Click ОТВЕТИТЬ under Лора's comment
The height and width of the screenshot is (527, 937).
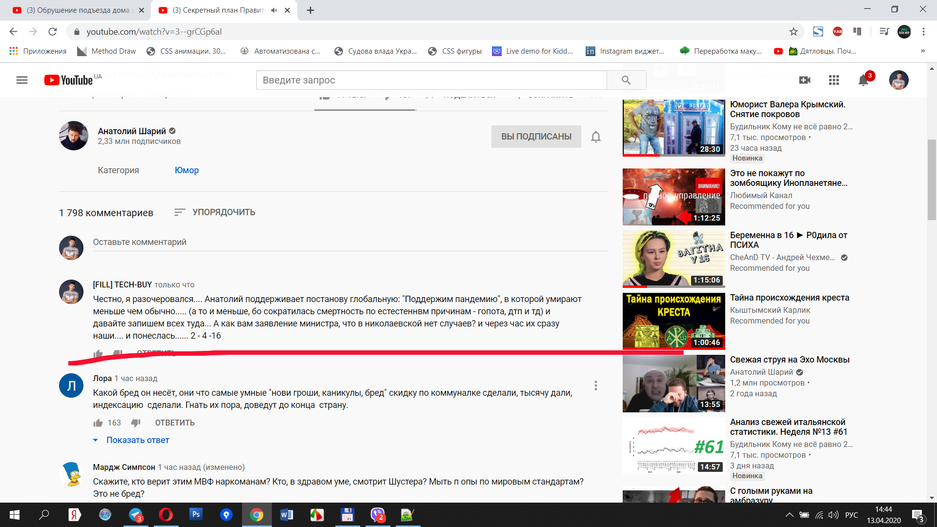175,423
